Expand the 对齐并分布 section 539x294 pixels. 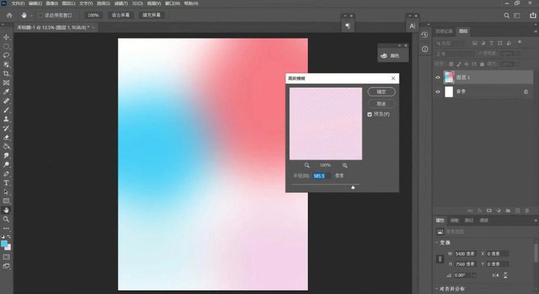[437, 289]
